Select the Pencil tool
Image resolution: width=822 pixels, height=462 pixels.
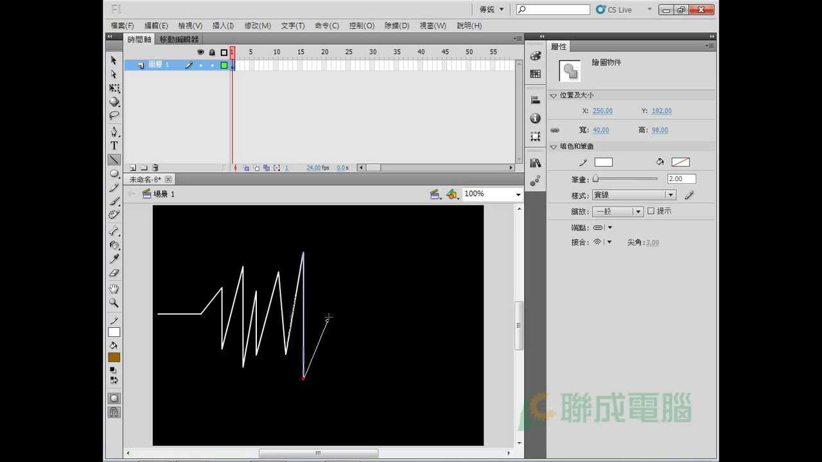[x=114, y=188]
